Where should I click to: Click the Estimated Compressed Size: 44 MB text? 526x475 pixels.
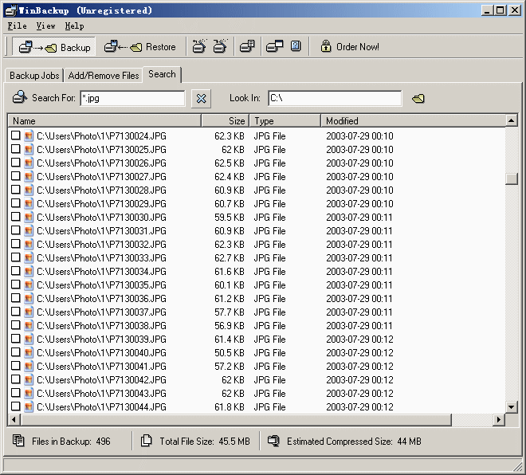coord(354,441)
